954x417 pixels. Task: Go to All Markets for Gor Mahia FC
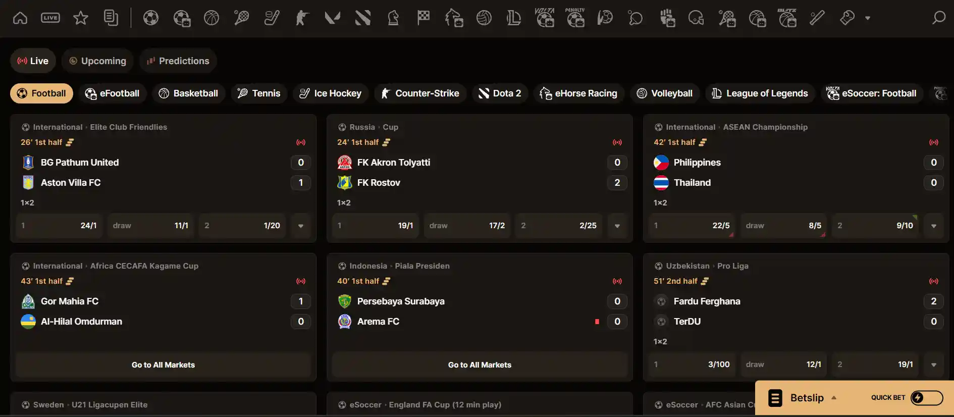click(x=163, y=365)
